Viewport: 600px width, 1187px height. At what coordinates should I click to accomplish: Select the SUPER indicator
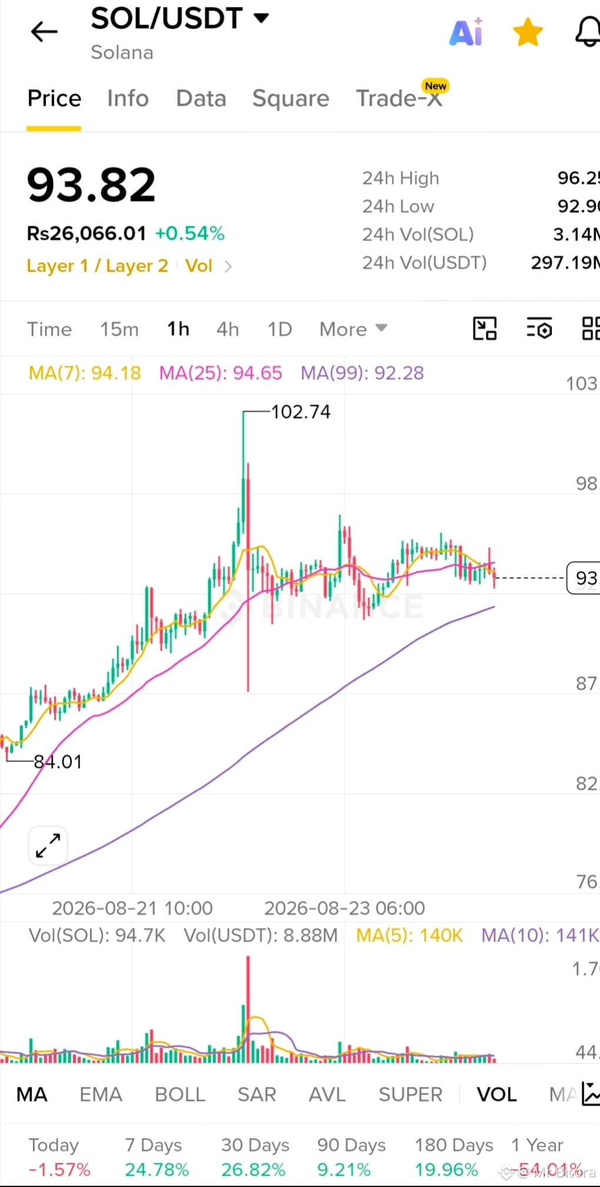pyautogui.click(x=411, y=1095)
